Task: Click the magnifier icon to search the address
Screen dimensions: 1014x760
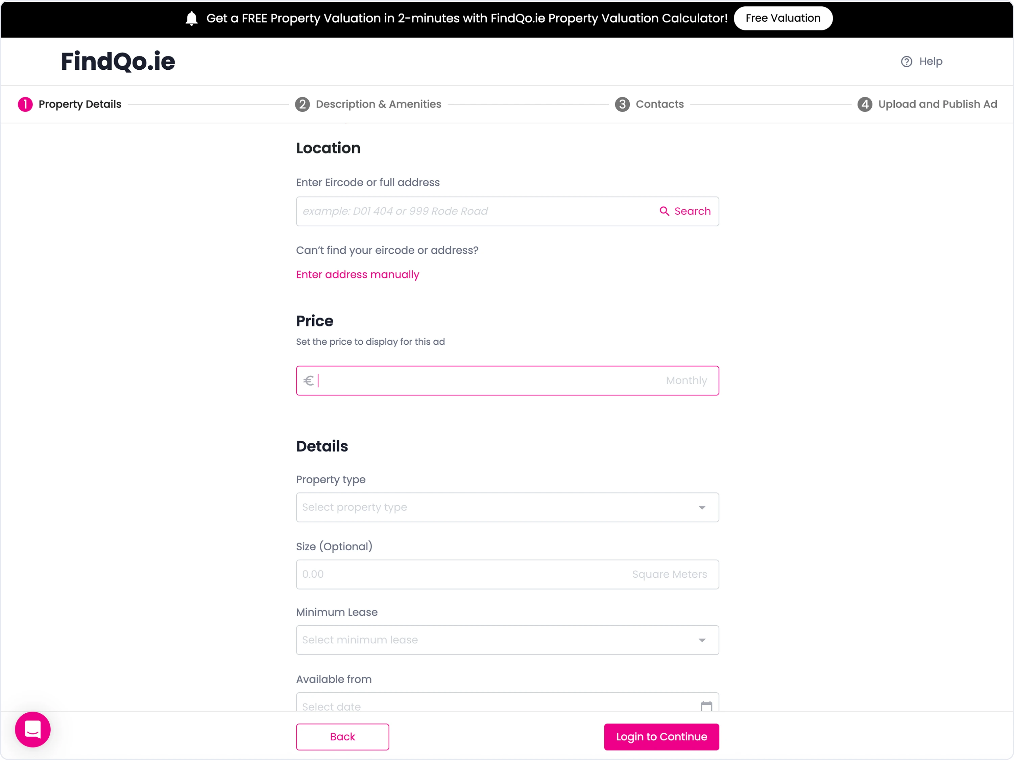Action: 665,211
